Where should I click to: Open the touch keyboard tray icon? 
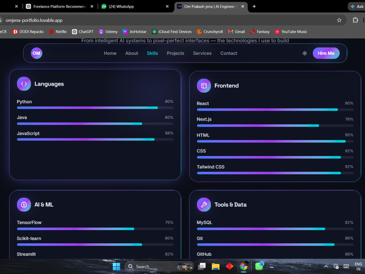[x=346, y=266]
